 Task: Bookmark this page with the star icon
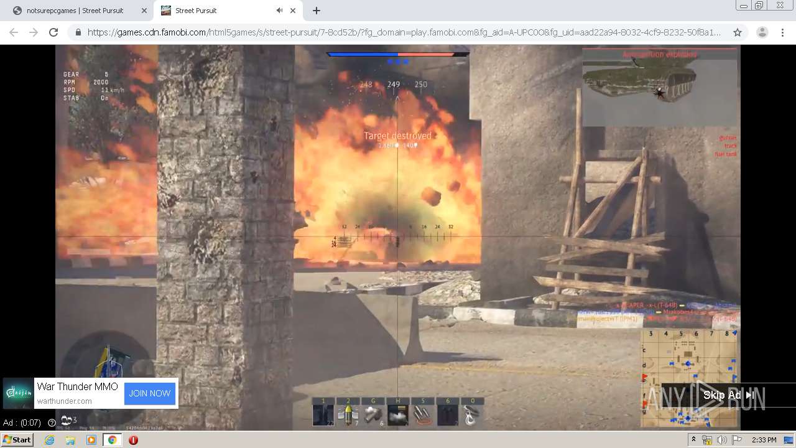(737, 32)
